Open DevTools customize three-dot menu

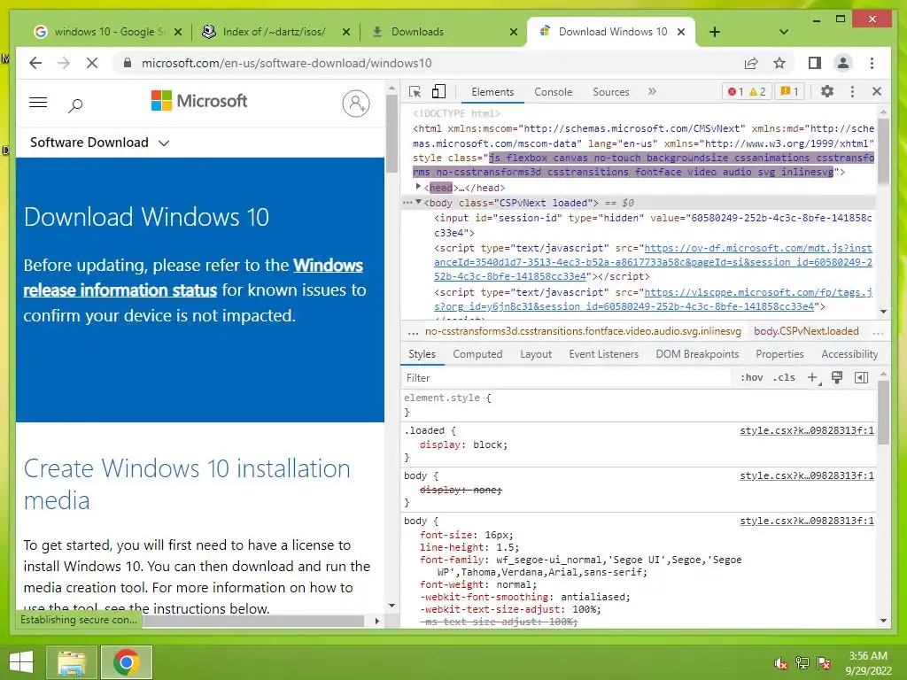(852, 91)
